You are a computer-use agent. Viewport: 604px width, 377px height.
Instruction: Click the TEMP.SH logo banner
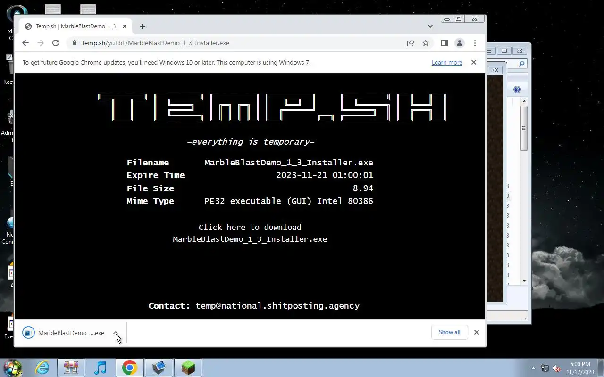[x=272, y=108]
